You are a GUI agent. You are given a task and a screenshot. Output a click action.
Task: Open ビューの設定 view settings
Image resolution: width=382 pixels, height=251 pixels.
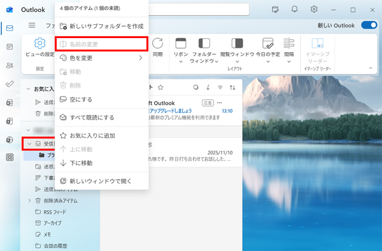39,48
